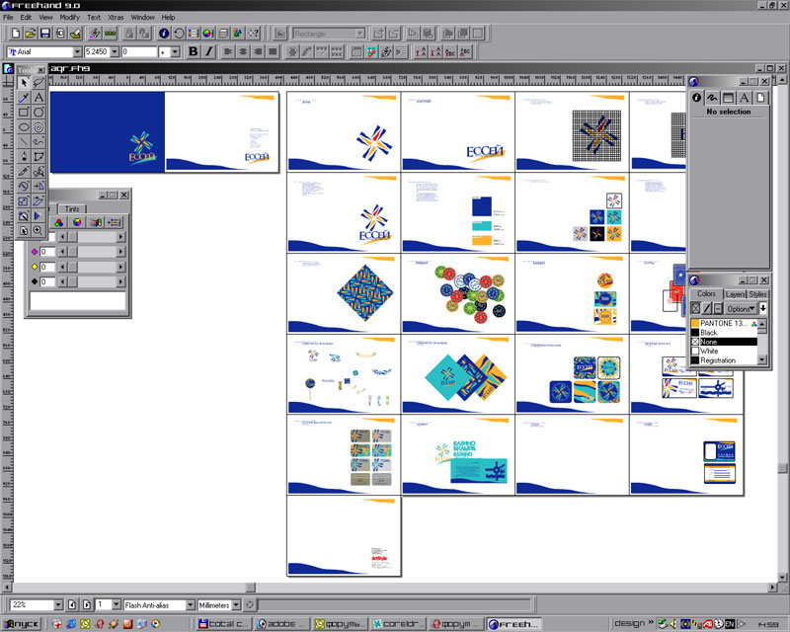Select the Freehand drawing tool
This screenshot has height=632, width=790.
[39, 141]
